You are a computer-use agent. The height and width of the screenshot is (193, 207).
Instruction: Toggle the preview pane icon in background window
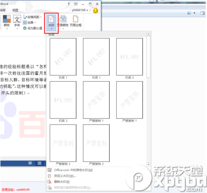pyautogui.click(x=202, y=13)
